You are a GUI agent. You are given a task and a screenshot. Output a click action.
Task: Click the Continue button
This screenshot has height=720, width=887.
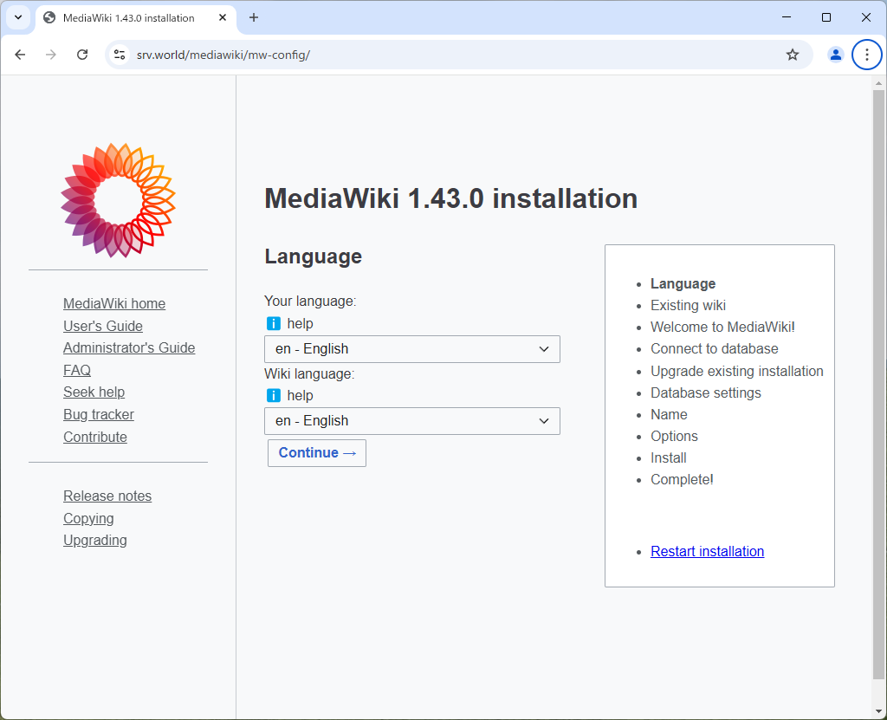317,453
